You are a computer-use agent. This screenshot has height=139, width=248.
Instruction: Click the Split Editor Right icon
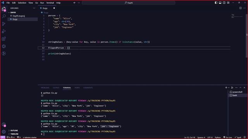tap(240, 8)
